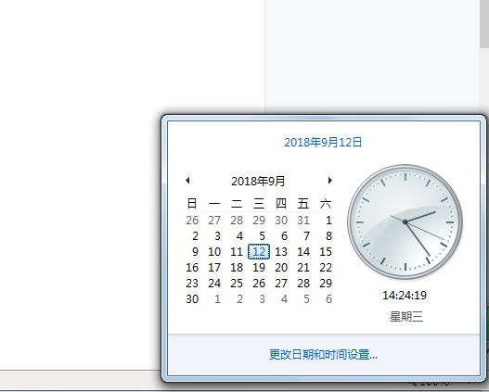Screen dimensions: 489x392
Task: Click the 星期三 weekday label
Action: pos(406,317)
